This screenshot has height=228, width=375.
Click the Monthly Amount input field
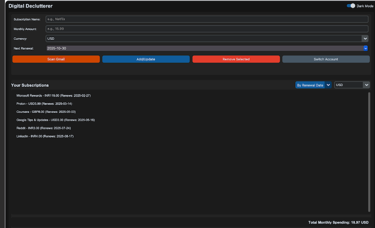click(x=207, y=29)
